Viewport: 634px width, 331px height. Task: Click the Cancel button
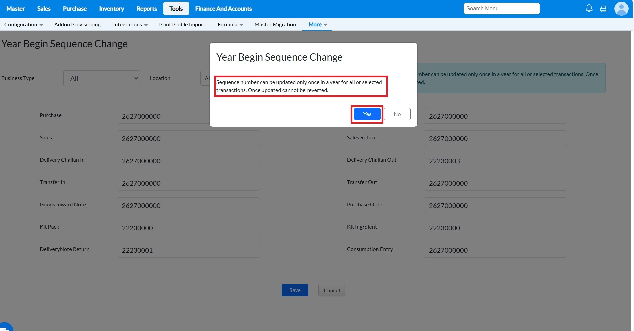[x=332, y=290]
